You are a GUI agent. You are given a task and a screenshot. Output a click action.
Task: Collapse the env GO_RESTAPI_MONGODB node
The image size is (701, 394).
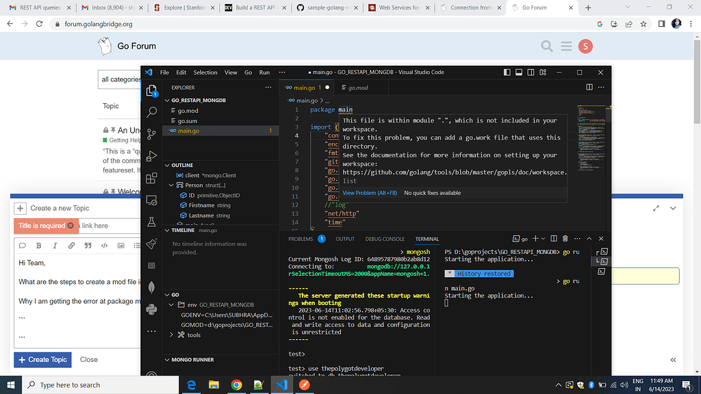(x=171, y=304)
